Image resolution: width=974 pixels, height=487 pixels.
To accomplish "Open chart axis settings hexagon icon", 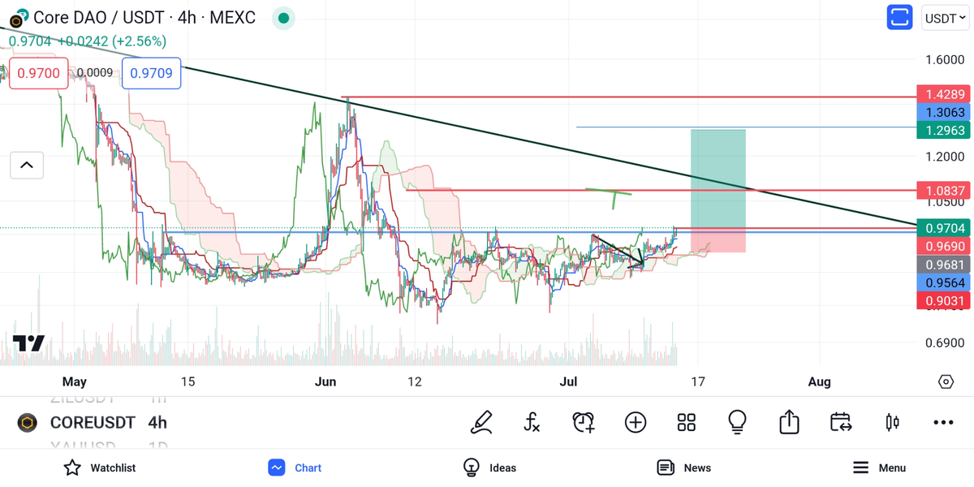I will (x=946, y=381).
